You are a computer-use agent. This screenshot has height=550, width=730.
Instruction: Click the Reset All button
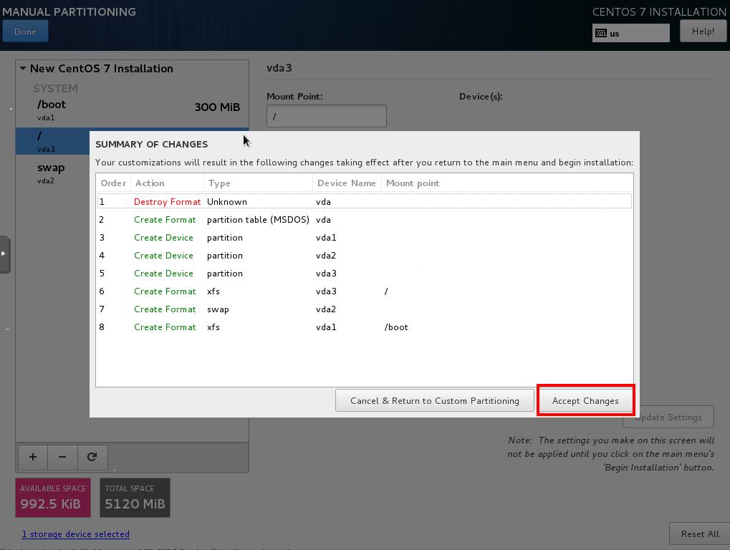pos(699,534)
